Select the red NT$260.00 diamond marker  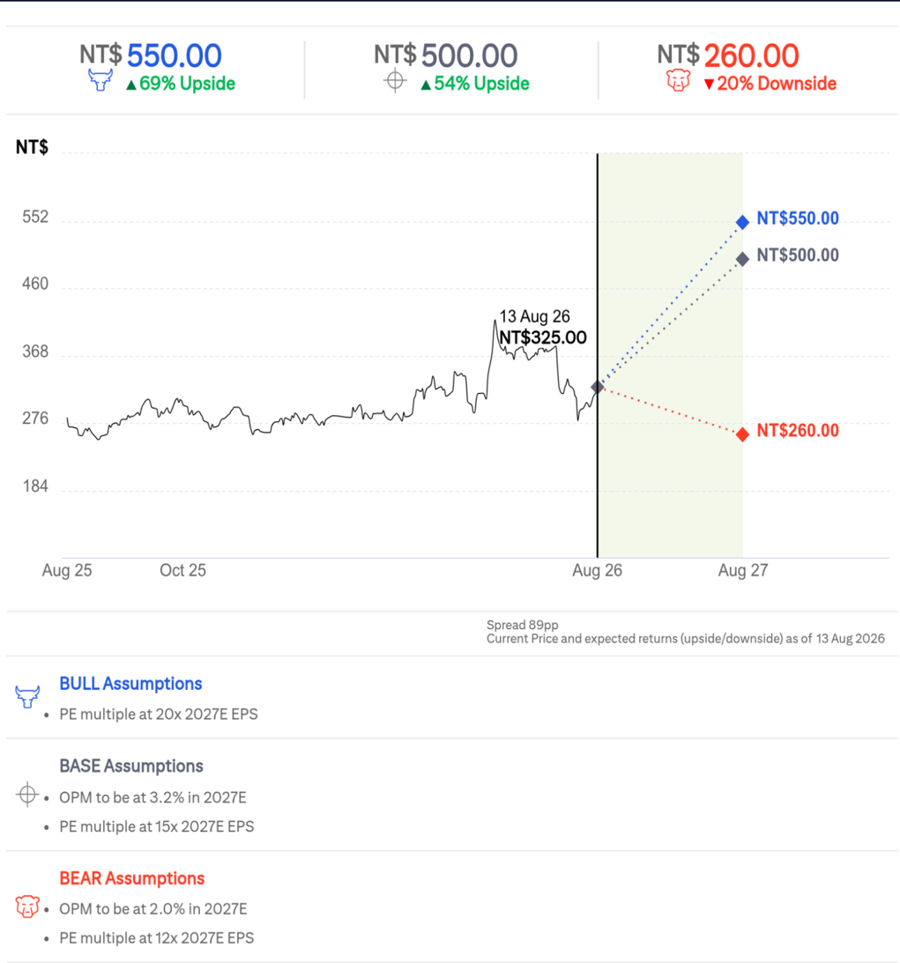[x=743, y=434]
